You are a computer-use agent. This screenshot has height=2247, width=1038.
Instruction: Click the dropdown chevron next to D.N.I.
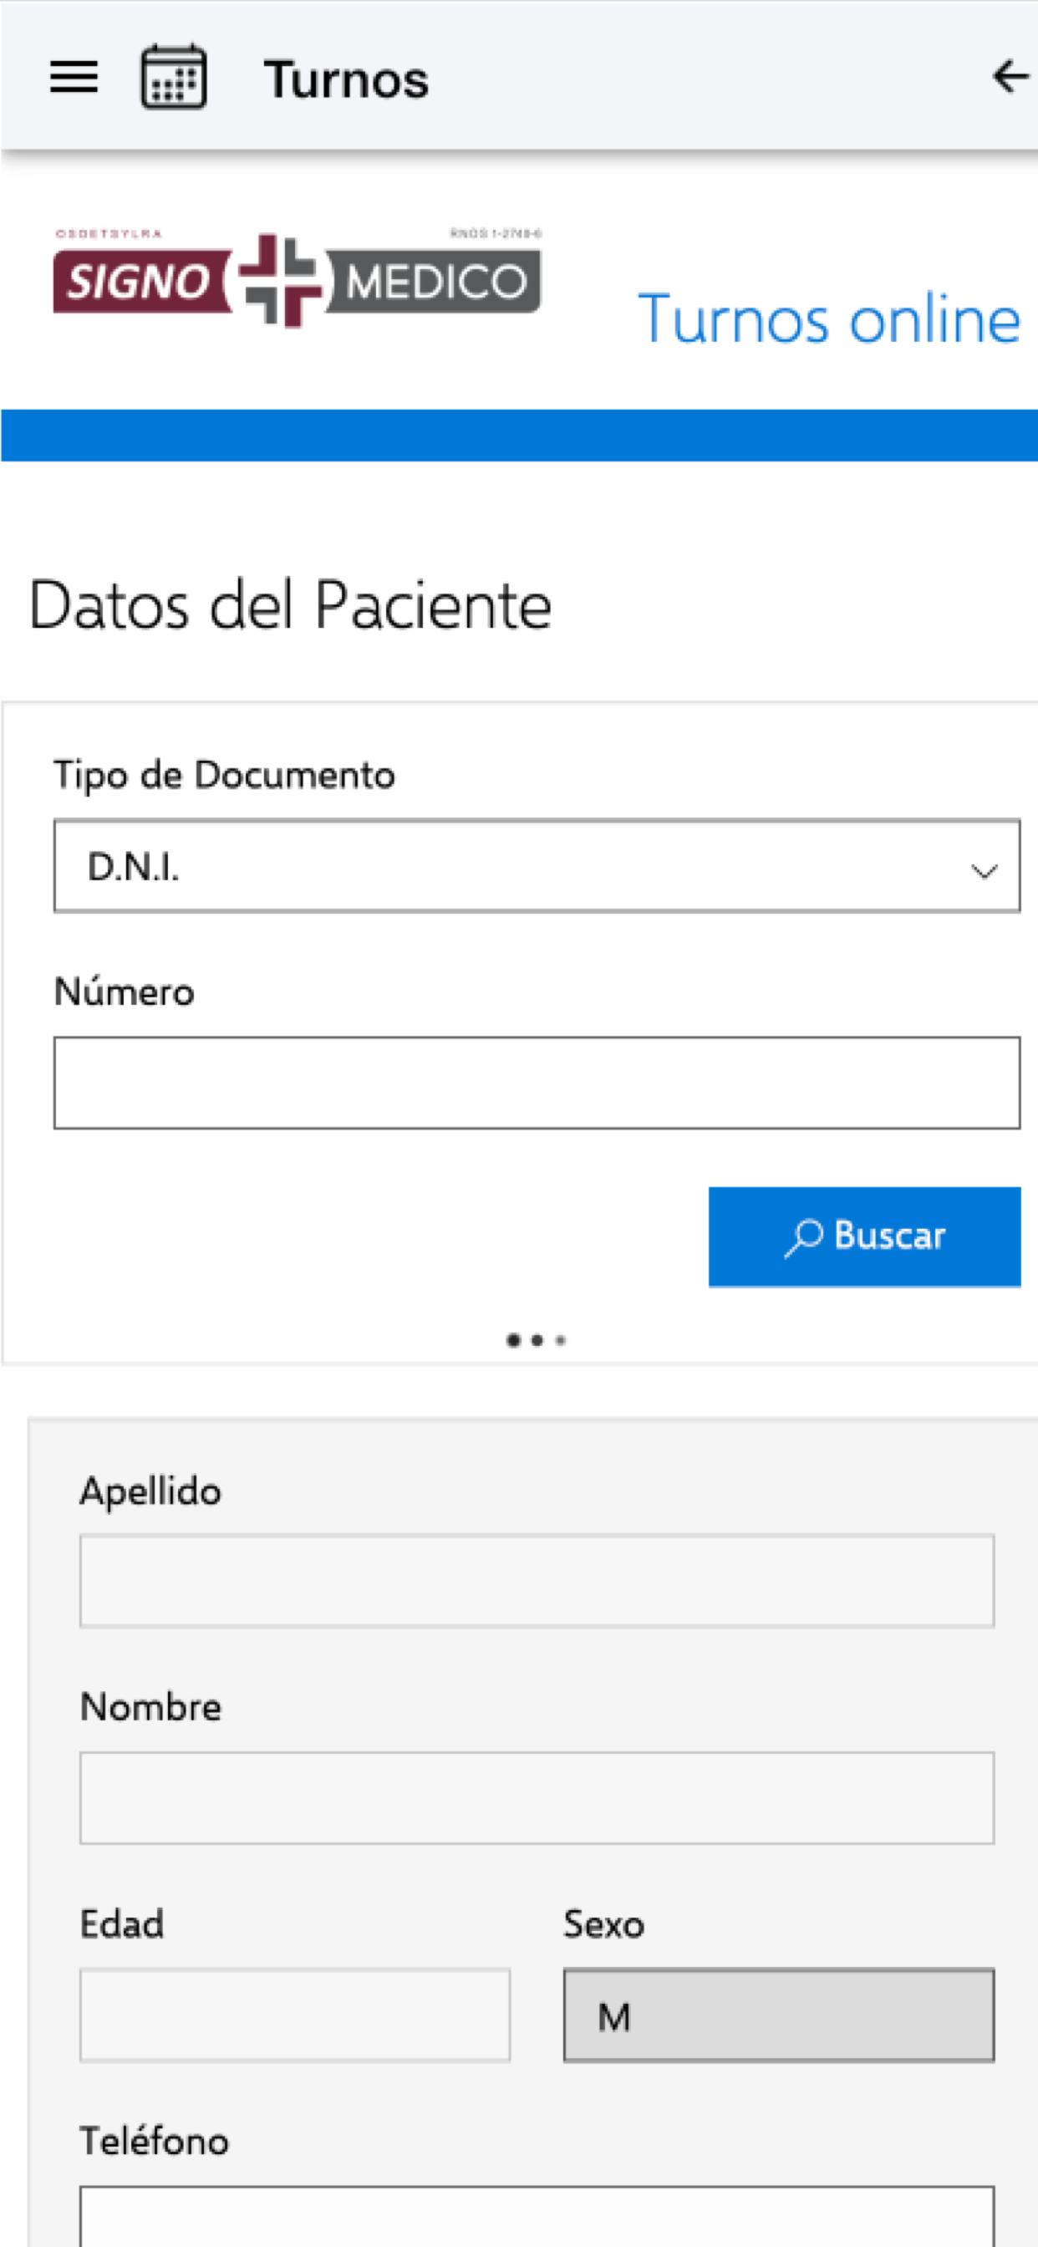(x=984, y=870)
